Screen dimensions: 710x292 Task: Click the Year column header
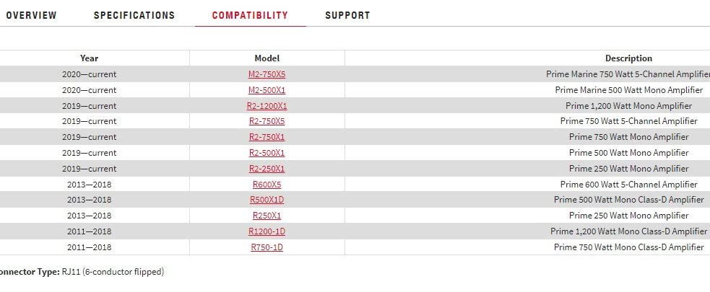pos(89,58)
